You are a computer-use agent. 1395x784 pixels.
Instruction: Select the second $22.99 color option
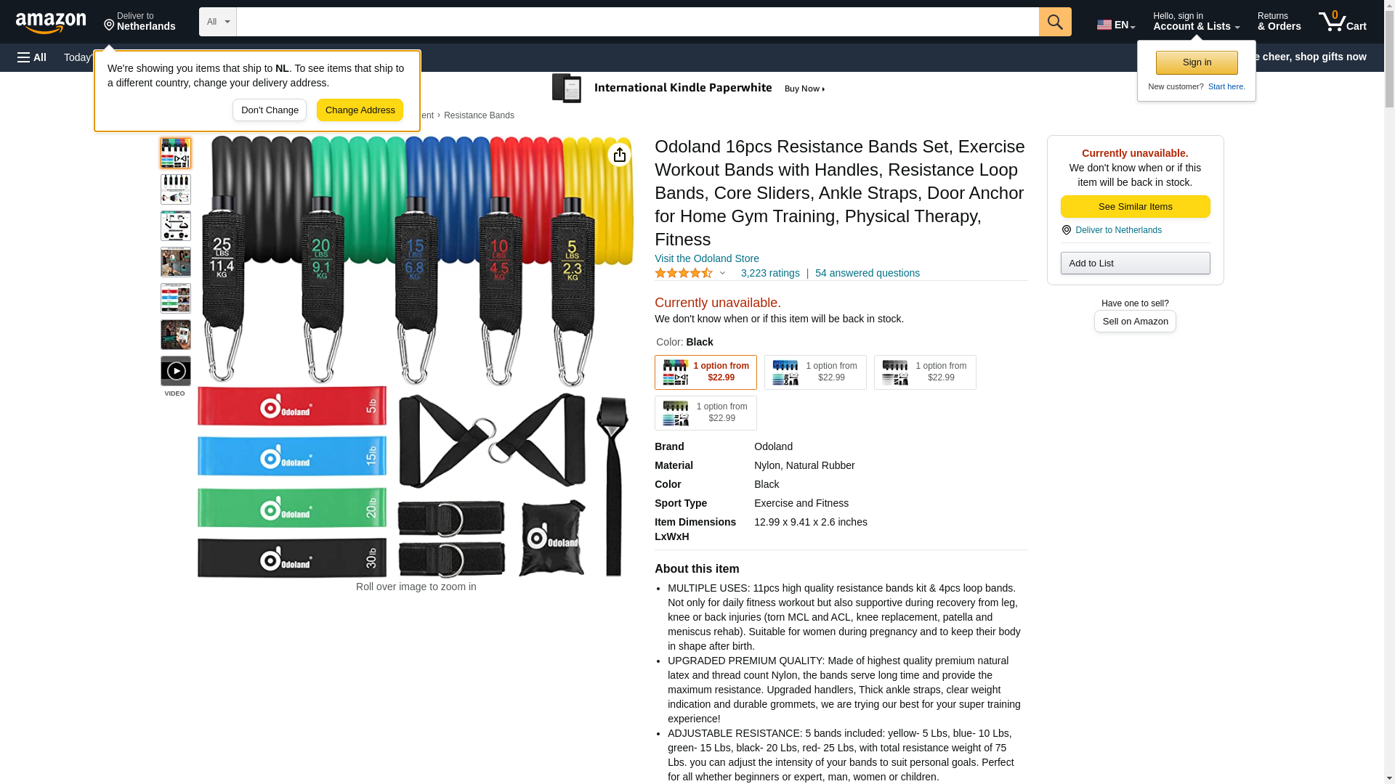click(x=815, y=372)
